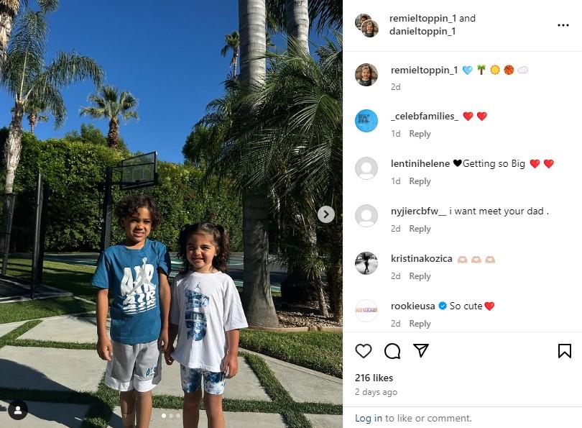Advance to the next photo in the carousel
This screenshot has height=428, width=582.
[326, 214]
